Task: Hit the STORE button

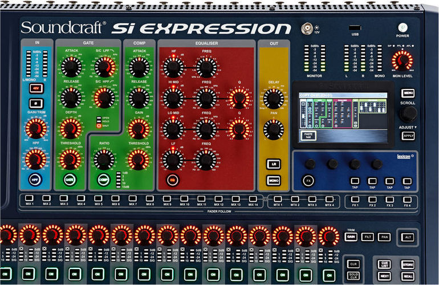Action: point(408,264)
